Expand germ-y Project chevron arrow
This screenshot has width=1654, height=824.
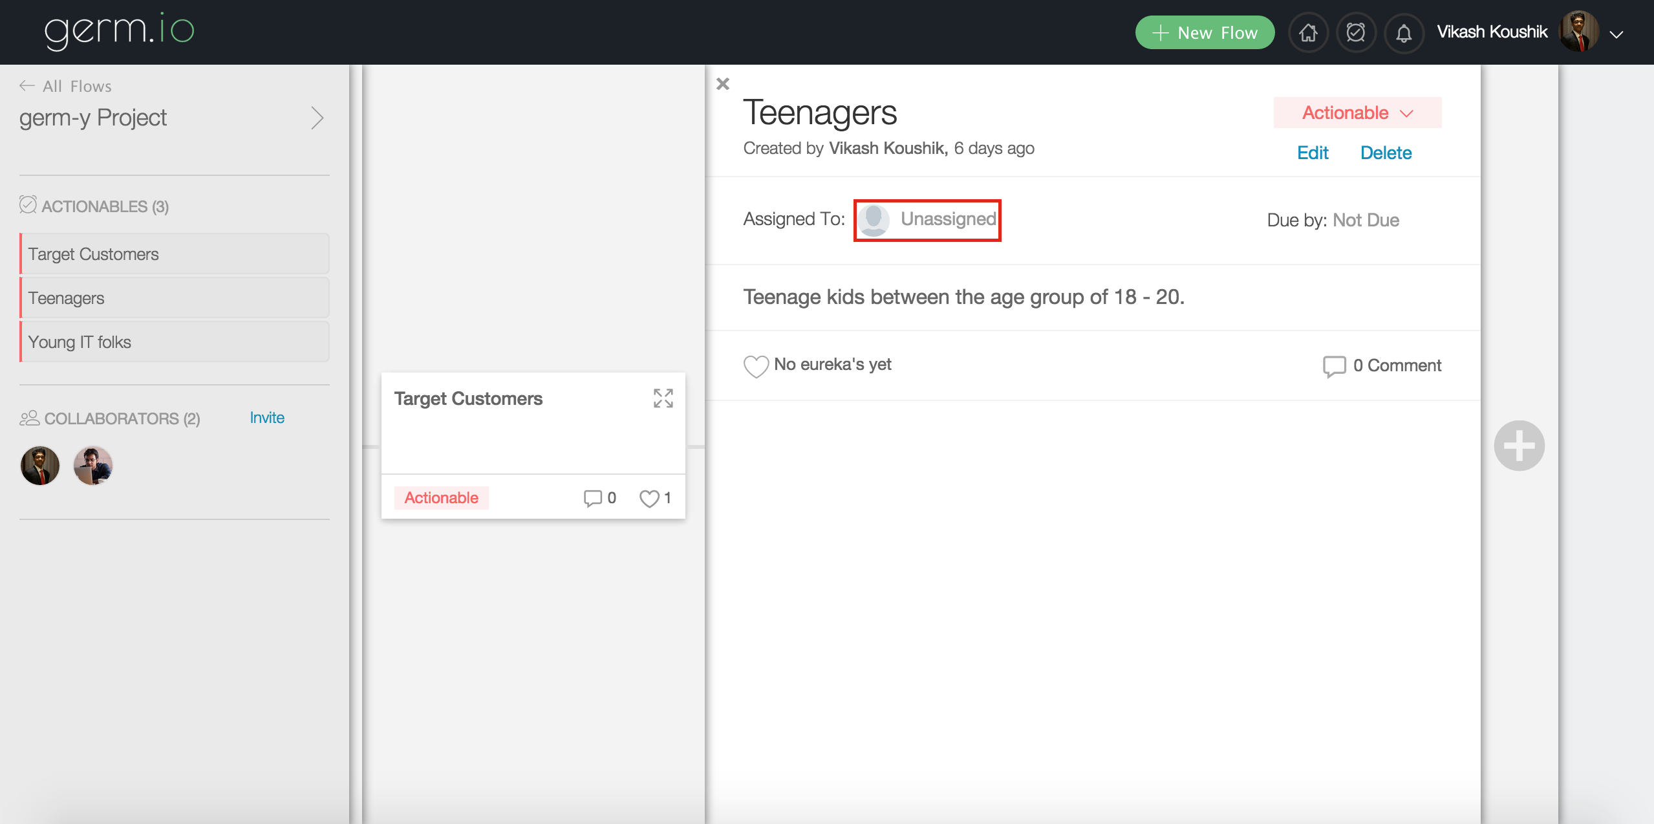click(317, 118)
